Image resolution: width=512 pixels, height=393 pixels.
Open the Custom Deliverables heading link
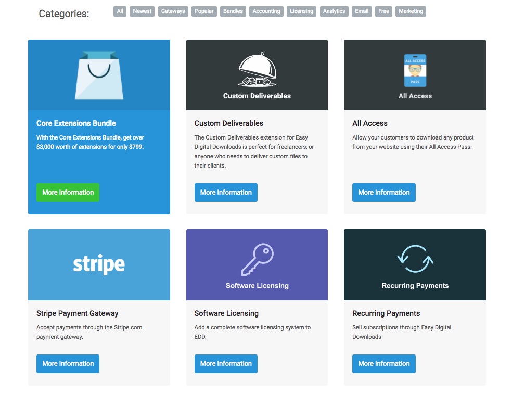click(x=229, y=123)
